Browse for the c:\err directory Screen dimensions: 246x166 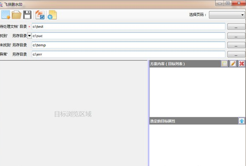tap(236, 54)
